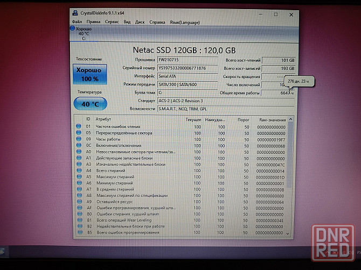Click the status icon for attribute B1
The height and width of the screenshot is (270, 361).
[x=80, y=220]
